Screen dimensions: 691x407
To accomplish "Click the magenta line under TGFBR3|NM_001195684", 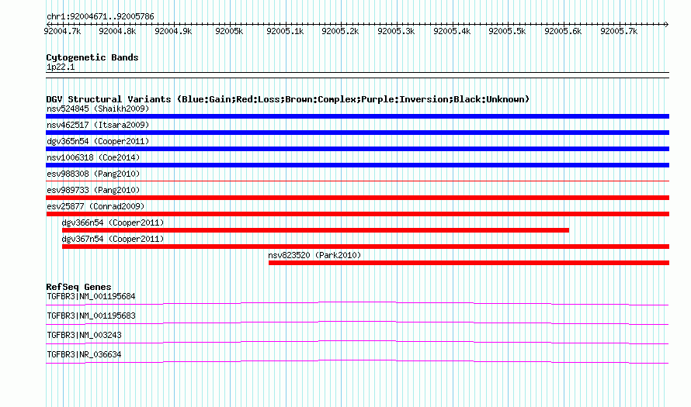I will coord(357,303).
